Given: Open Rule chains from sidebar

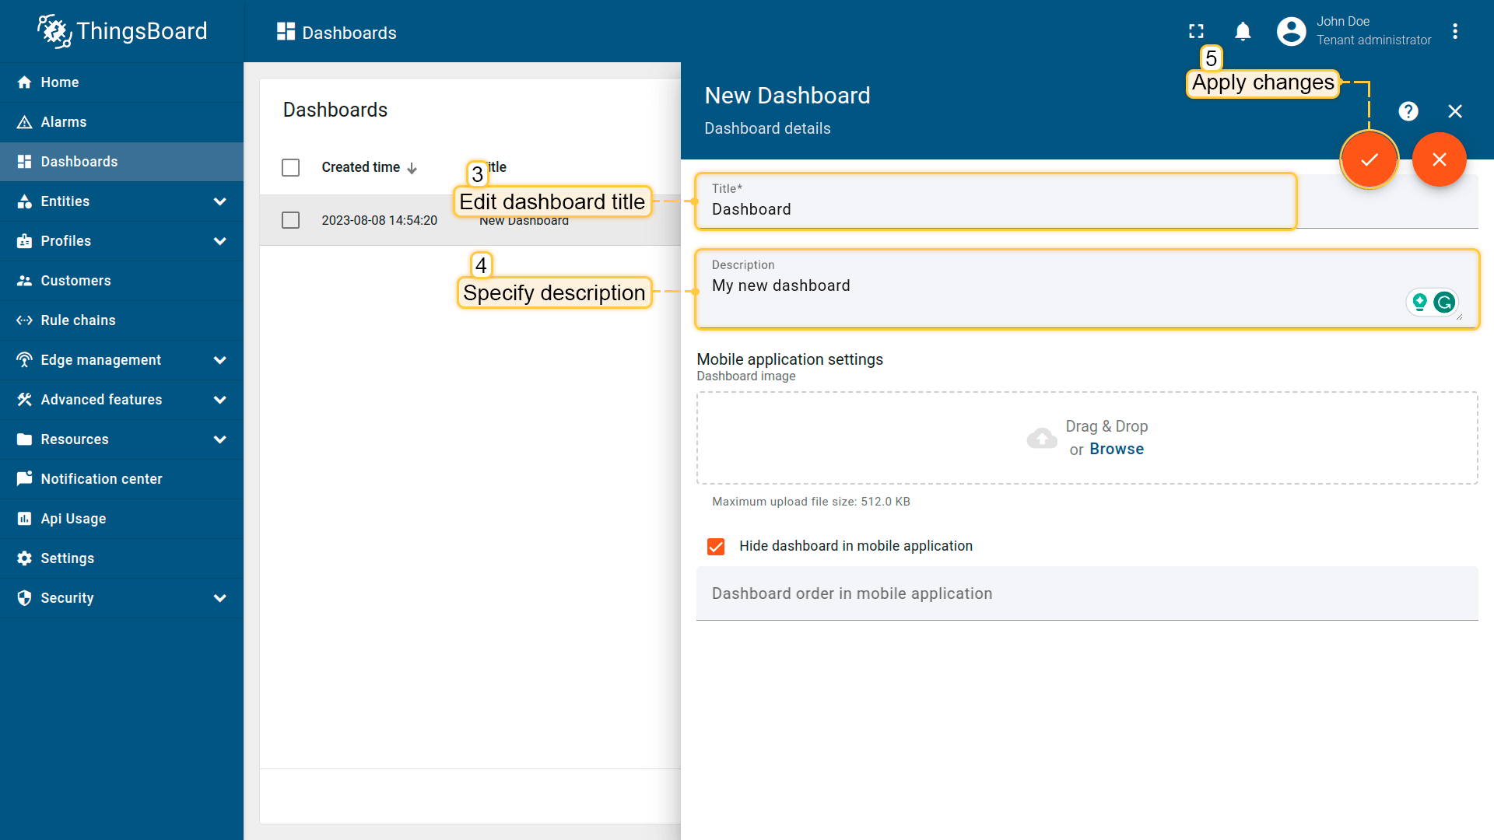Looking at the screenshot, I should tap(78, 320).
